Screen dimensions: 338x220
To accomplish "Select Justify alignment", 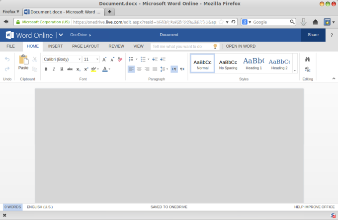I will [155, 69].
